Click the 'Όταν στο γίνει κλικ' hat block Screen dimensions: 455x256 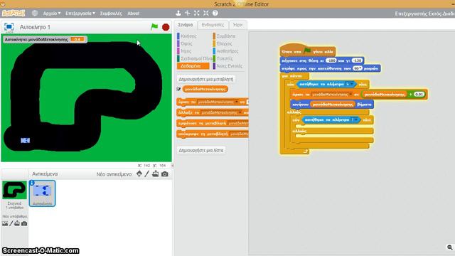click(x=308, y=51)
